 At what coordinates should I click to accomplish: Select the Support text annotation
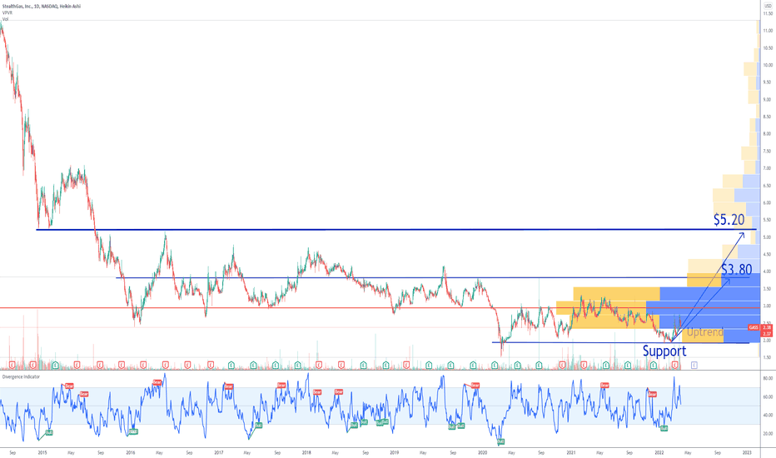664,351
